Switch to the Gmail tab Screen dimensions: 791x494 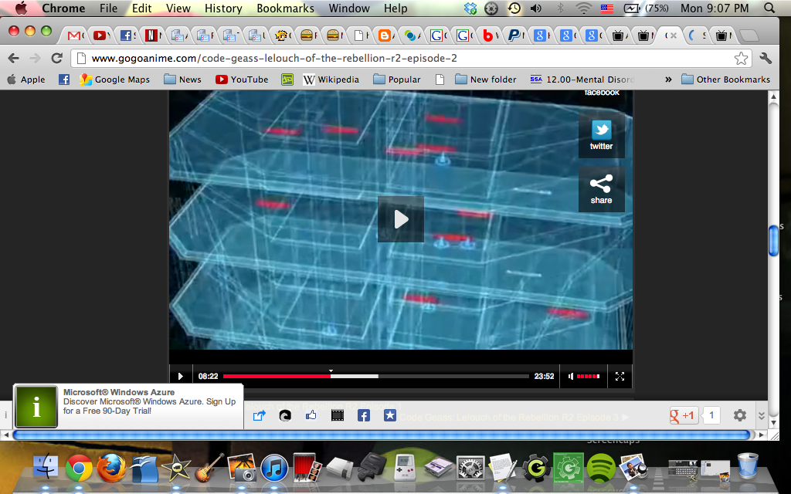point(75,36)
